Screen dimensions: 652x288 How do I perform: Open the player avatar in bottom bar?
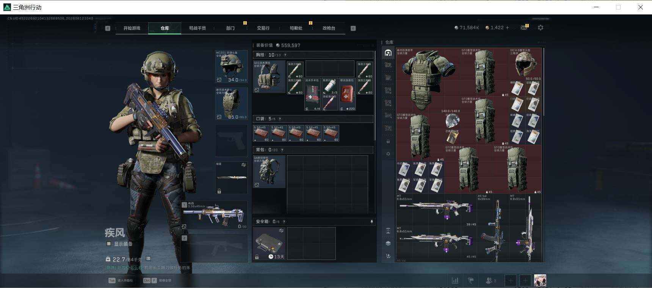(x=540, y=280)
